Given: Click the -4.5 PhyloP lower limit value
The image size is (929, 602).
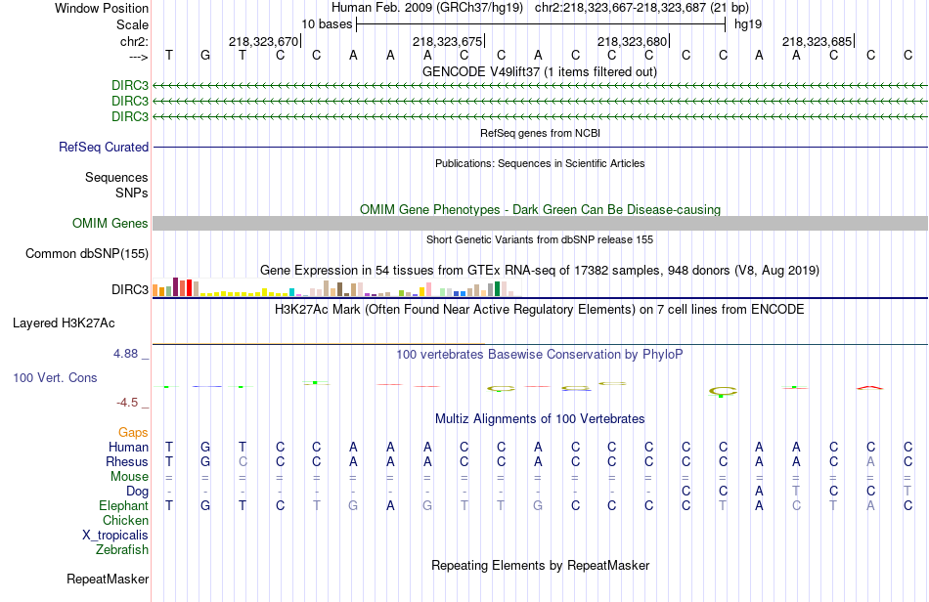Looking at the screenshot, I should pos(127,403).
